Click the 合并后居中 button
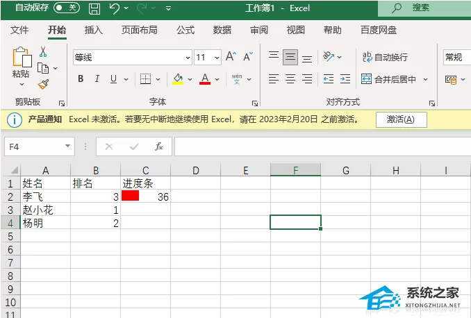Viewport: 471px width, 318px height. (x=389, y=79)
